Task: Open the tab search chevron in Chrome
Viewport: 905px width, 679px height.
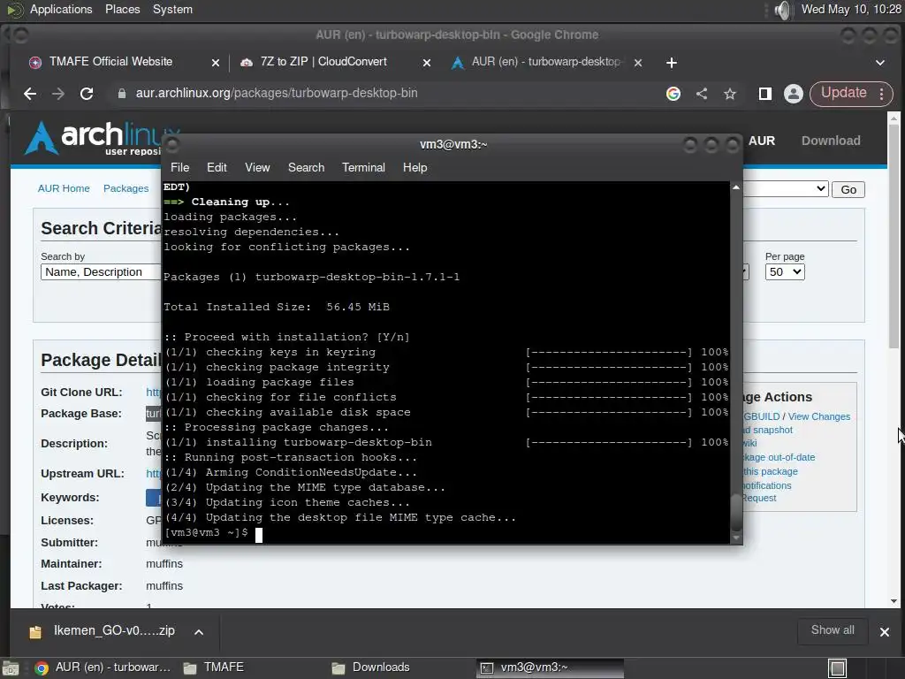Action: [879, 63]
